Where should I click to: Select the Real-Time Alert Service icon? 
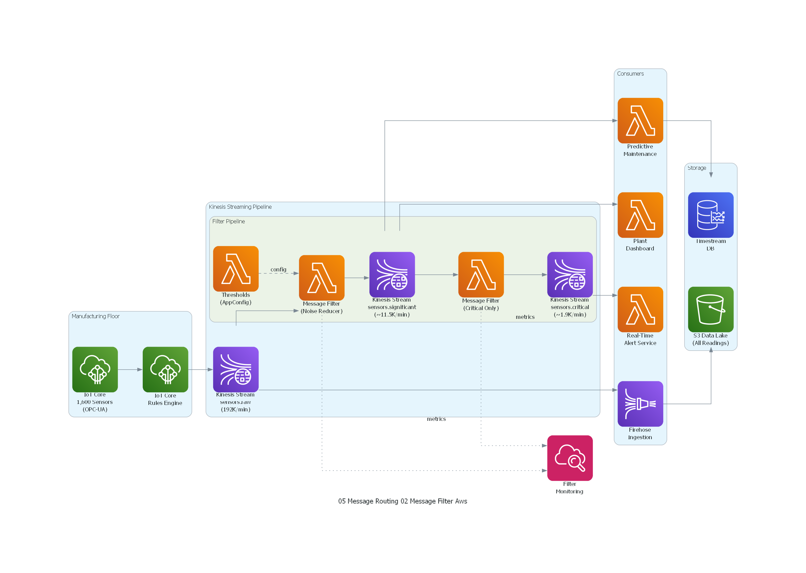point(640,309)
